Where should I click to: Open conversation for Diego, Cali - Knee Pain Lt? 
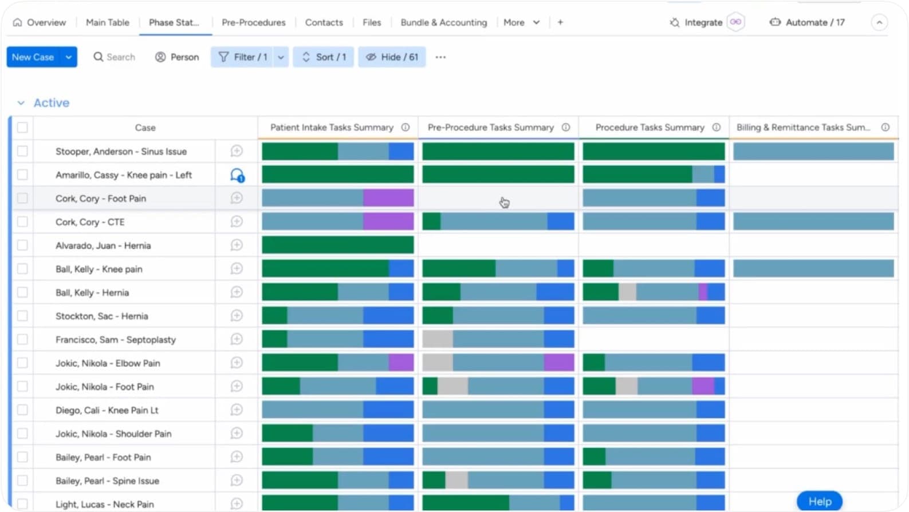[237, 410]
